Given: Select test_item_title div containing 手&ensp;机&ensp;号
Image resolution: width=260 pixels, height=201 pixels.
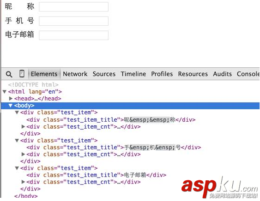Looking at the screenshot, I should pos(114,148).
